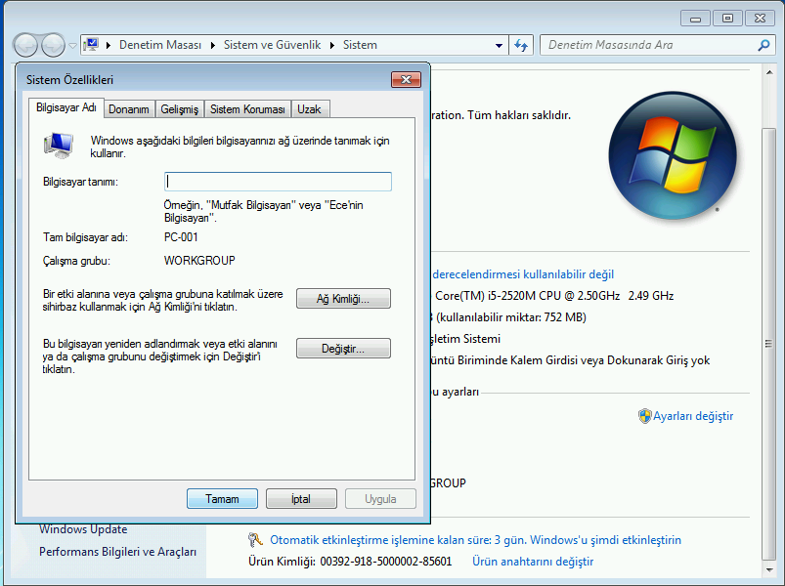
Task: Minimize the Control Panel window
Action: point(695,19)
